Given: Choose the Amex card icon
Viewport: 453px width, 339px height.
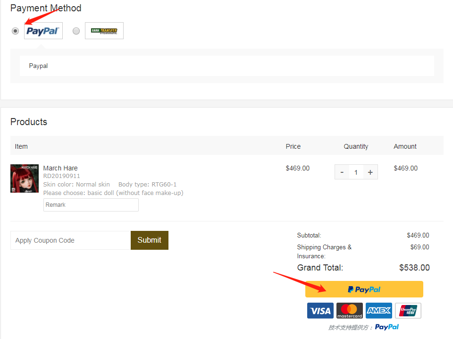Looking at the screenshot, I should [x=379, y=311].
